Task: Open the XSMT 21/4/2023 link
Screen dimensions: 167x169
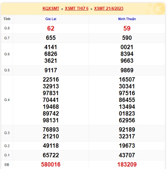Action: [x=109, y=9]
